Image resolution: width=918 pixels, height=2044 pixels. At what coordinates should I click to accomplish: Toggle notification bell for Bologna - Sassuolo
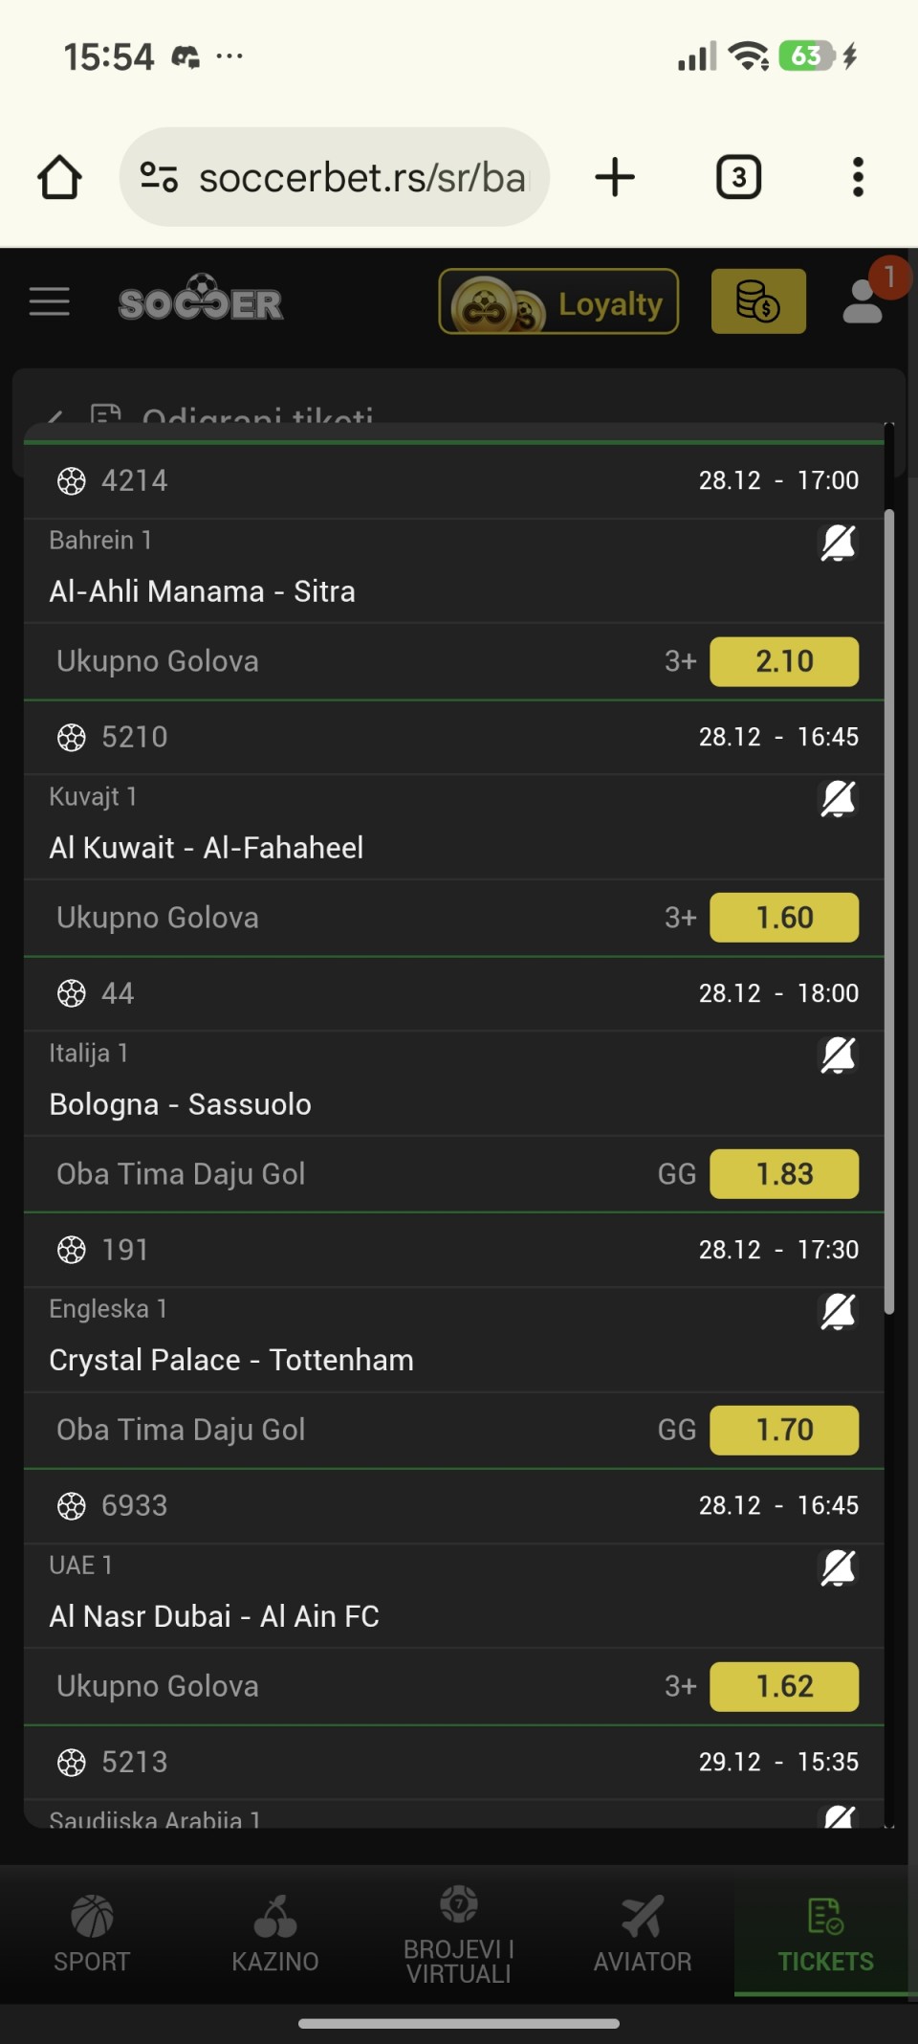click(x=838, y=1055)
